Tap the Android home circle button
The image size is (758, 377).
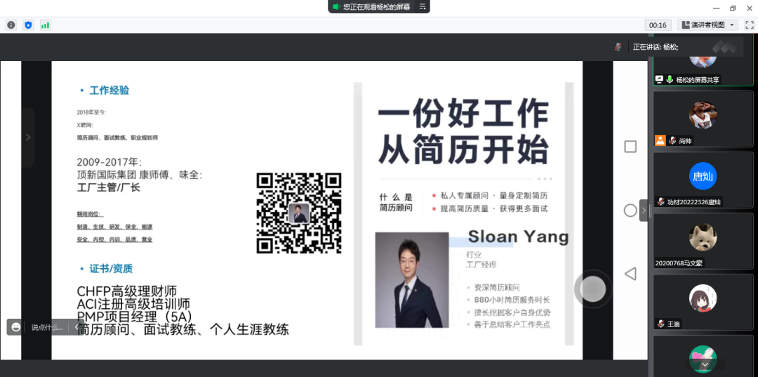(630, 211)
